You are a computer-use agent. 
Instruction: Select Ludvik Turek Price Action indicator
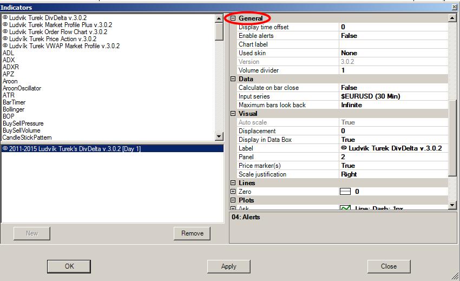coord(50,39)
